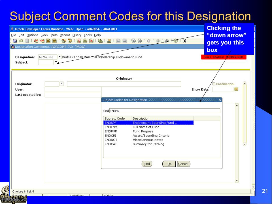Click the Workflow Release toolbar icon

tap(140, 41)
